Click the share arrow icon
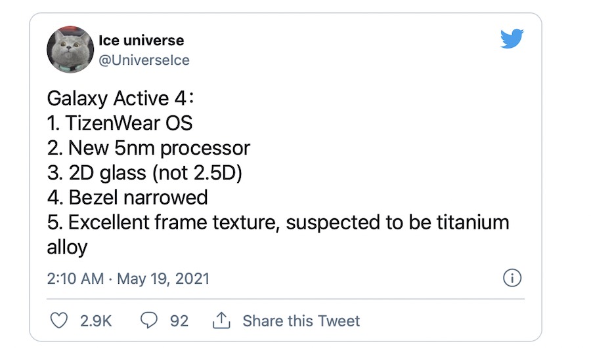 tap(221, 320)
